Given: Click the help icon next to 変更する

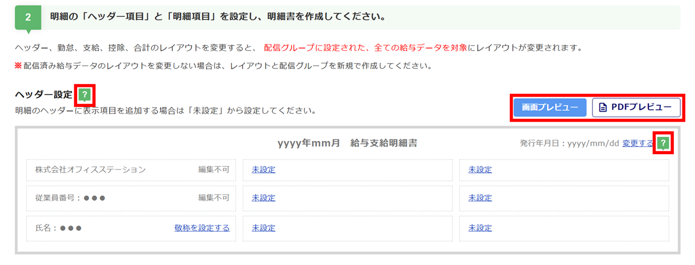Looking at the screenshot, I should [662, 143].
